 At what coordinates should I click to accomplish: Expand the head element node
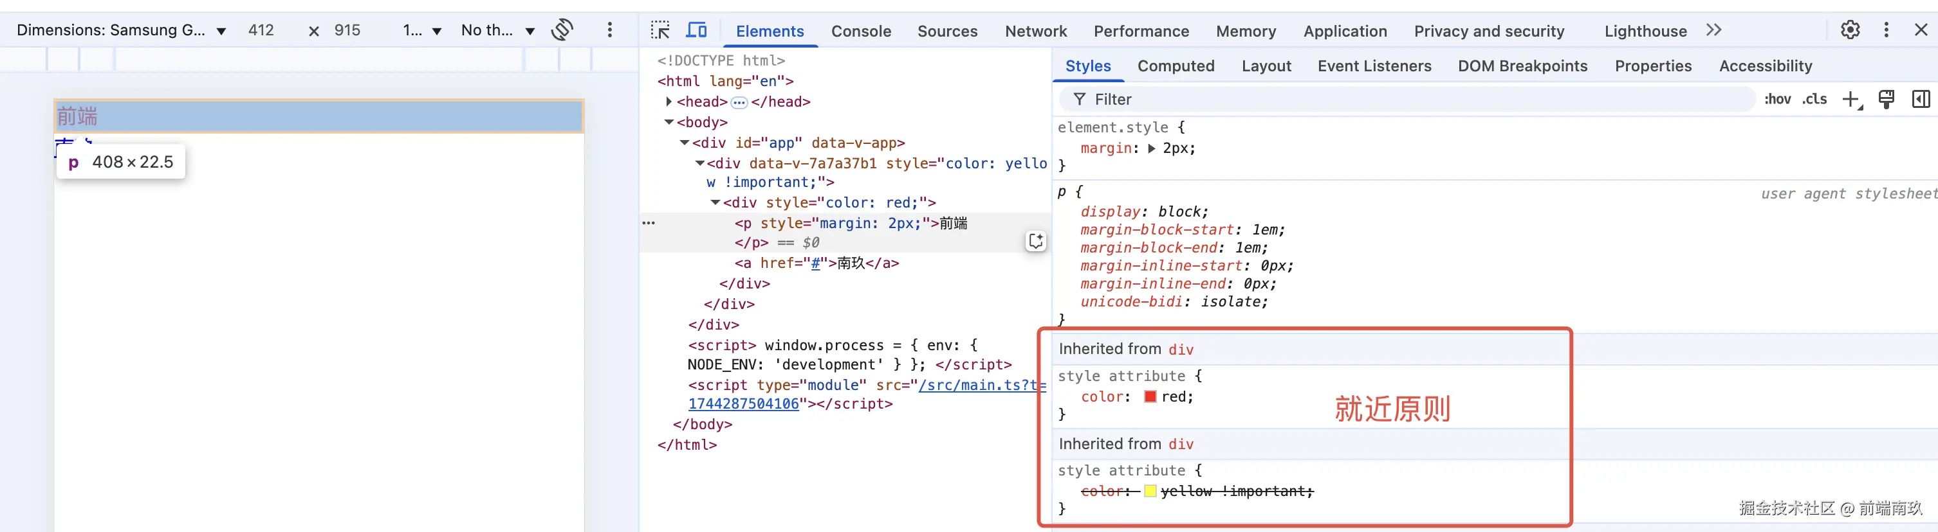point(669,102)
